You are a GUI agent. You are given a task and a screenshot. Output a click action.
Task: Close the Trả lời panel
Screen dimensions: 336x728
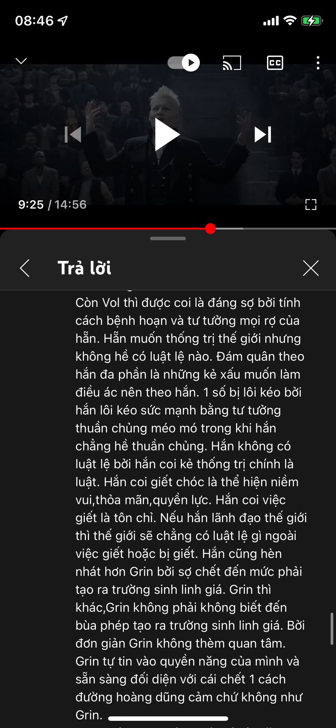311,268
